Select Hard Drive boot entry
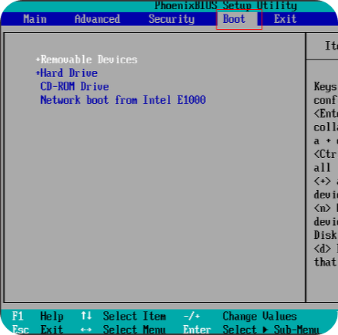Image resolution: width=338 pixels, height=335 pixels. pyautogui.click(x=69, y=73)
